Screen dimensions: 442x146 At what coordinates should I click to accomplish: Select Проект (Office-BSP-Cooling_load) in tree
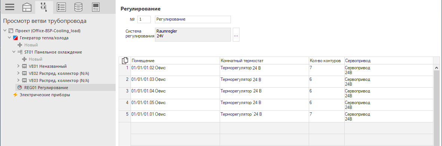click(48, 31)
